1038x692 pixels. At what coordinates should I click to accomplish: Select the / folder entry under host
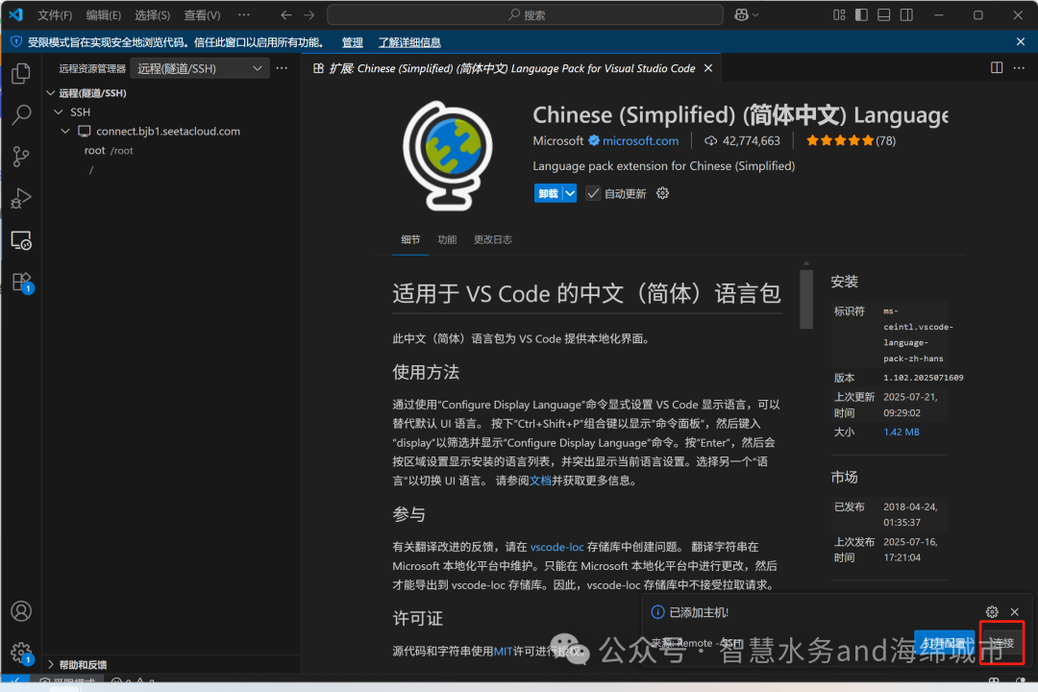(x=91, y=170)
